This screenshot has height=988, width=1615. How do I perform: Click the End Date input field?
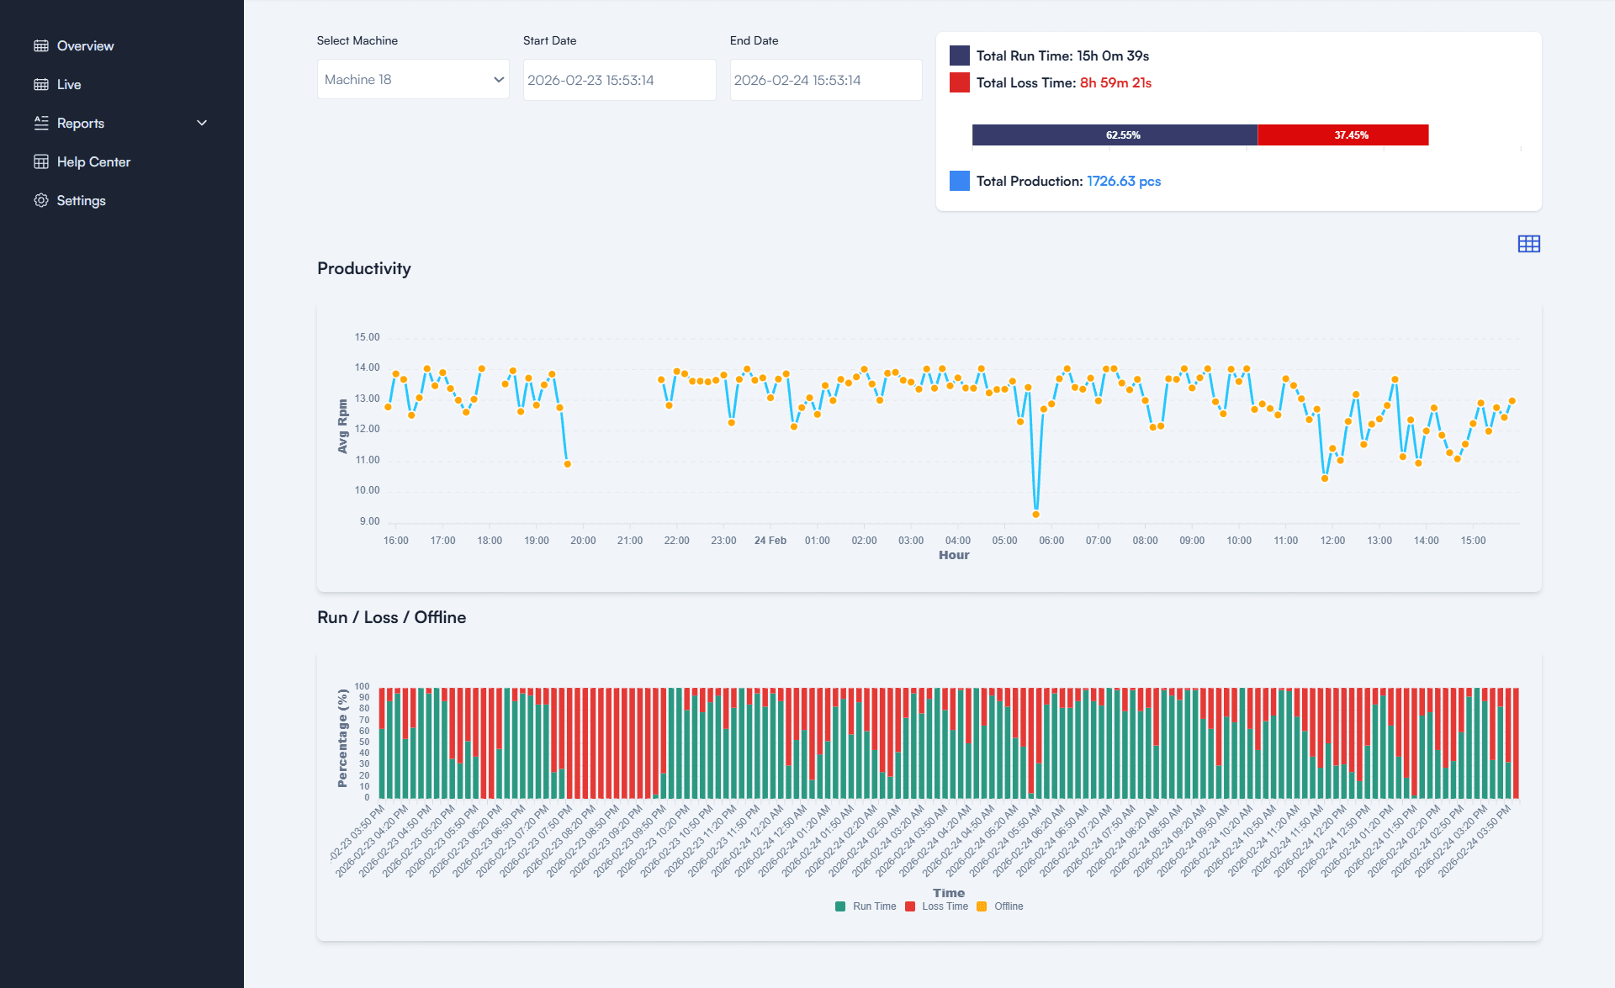click(x=826, y=80)
